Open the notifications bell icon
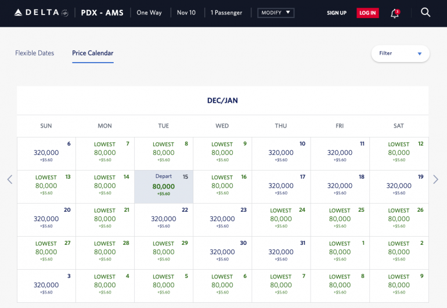The width and height of the screenshot is (447, 308). click(395, 13)
